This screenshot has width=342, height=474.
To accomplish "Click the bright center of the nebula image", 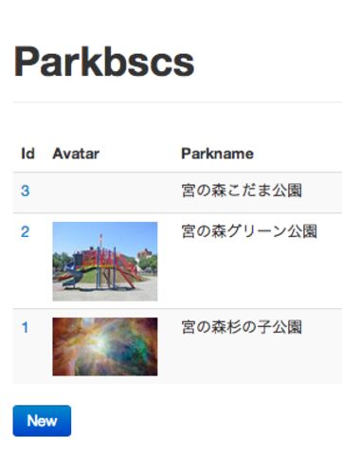I will coord(95,341).
